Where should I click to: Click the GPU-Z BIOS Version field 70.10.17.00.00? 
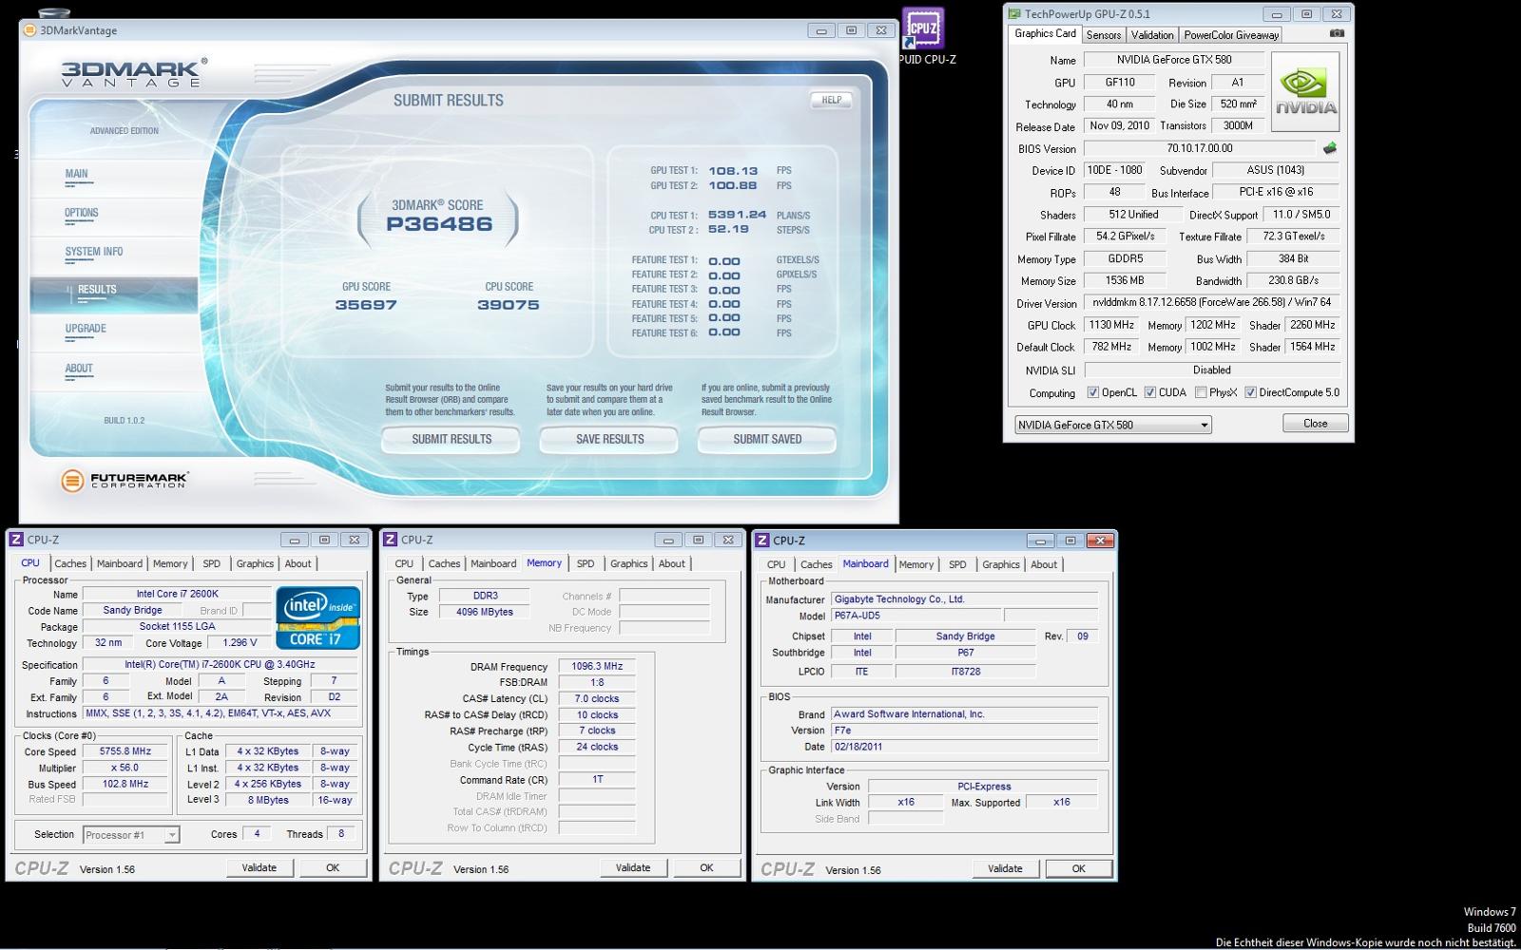[1200, 148]
